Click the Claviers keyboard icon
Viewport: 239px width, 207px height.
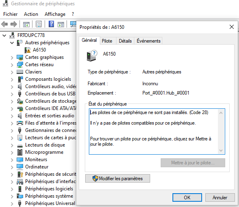pos(20,72)
